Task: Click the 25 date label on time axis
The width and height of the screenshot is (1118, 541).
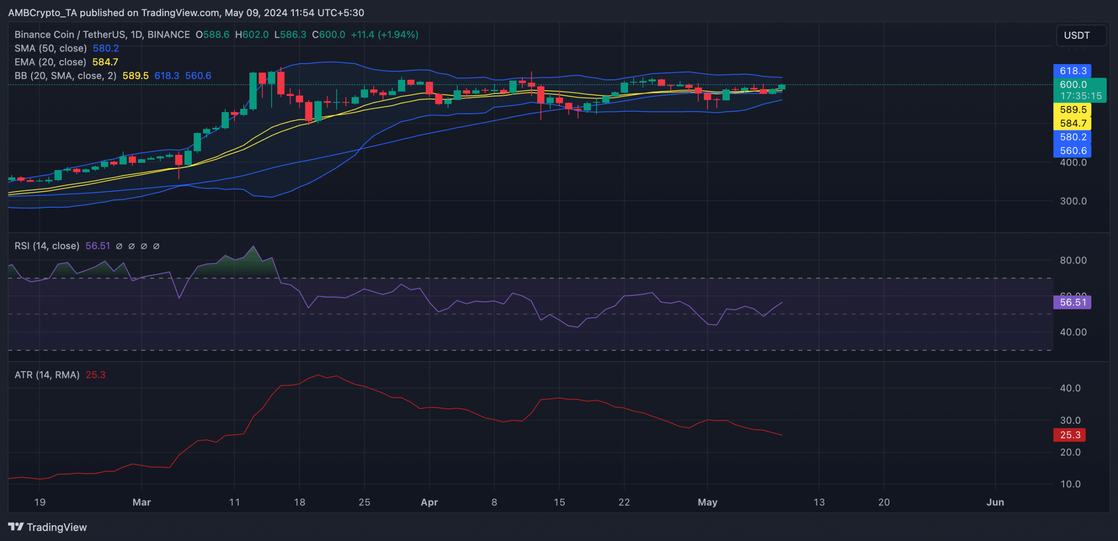Action: 364,502
